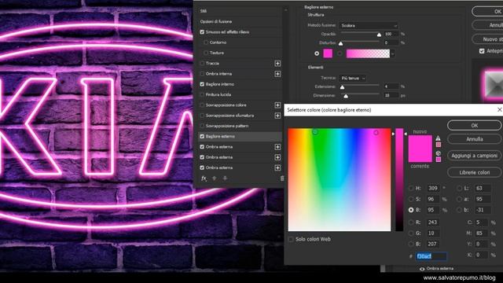503x283 pixels.
Task: Click the Dimensione slider handle
Action: coord(346,96)
